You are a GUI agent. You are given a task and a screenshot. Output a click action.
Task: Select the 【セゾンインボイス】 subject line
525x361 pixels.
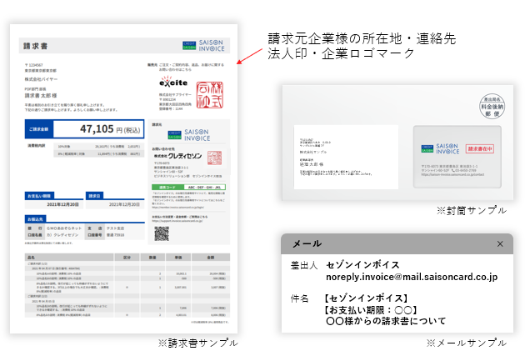[366, 298]
